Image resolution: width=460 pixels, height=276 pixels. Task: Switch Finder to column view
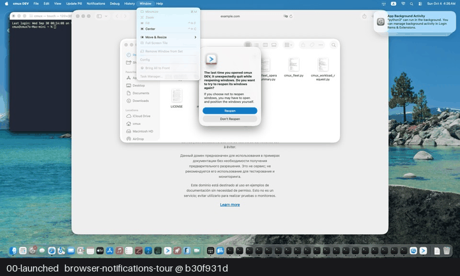pos(265,45)
